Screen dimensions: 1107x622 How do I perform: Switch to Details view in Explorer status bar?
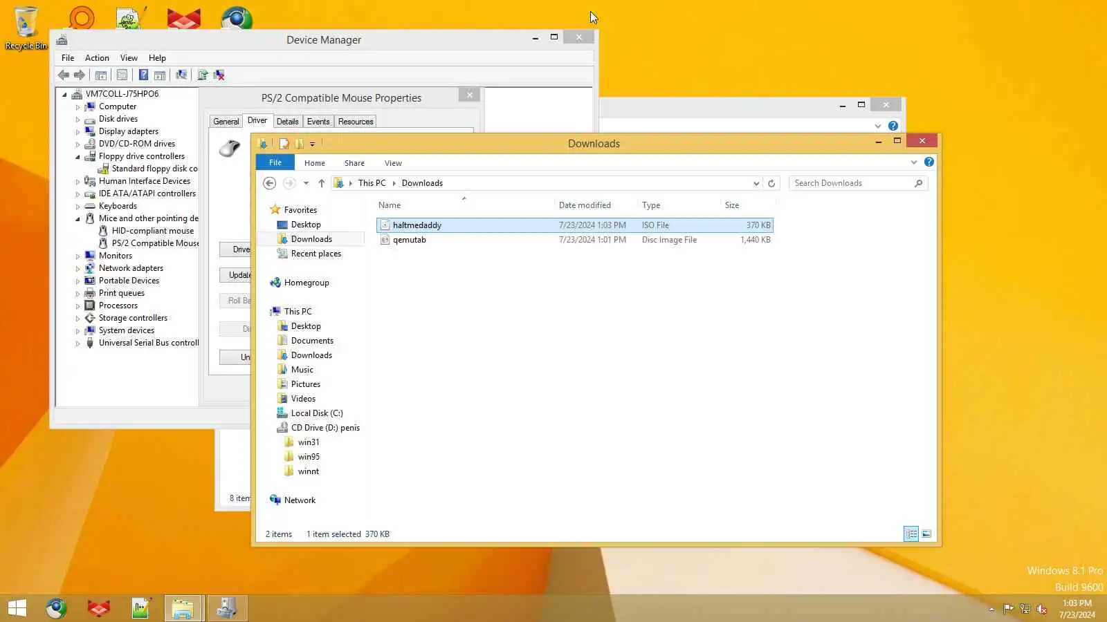tap(911, 534)
